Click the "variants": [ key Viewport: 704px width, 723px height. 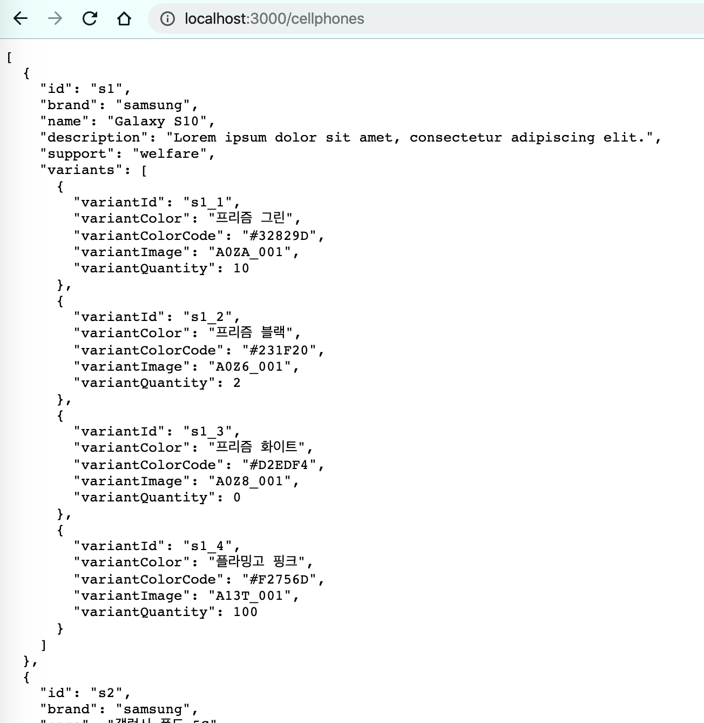[94, 170]
